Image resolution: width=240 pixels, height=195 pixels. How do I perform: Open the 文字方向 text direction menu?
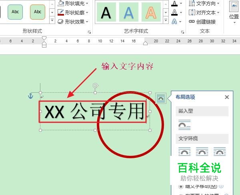pyautogui.click(x=204, y=3)
